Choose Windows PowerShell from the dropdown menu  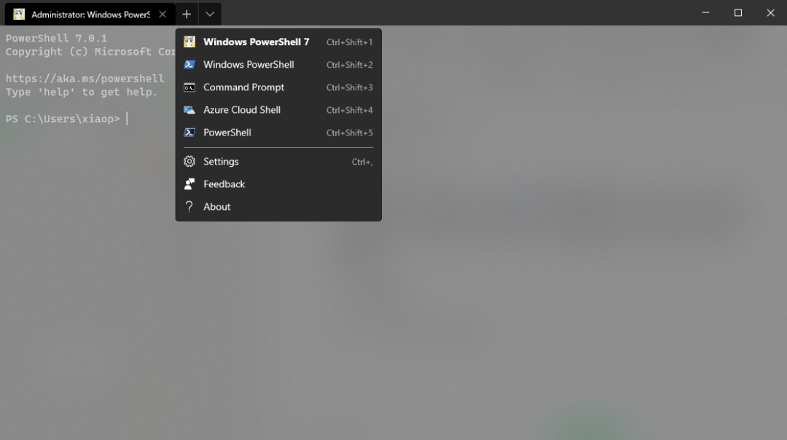coord(278,65)
